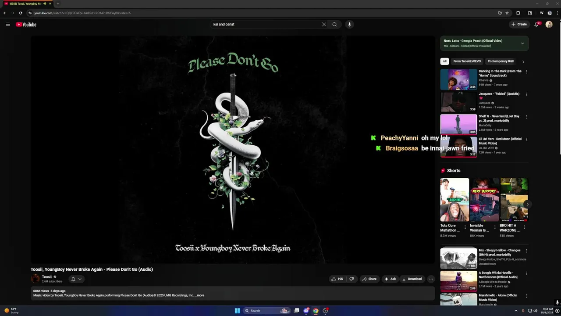Open the browser extensions puzzle icon
This screenshot has width=561, height=316.
pos(518,13)
